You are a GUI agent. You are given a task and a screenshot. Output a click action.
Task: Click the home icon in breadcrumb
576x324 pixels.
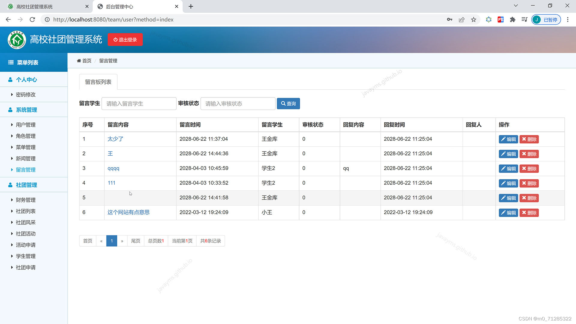coord(79,61)
